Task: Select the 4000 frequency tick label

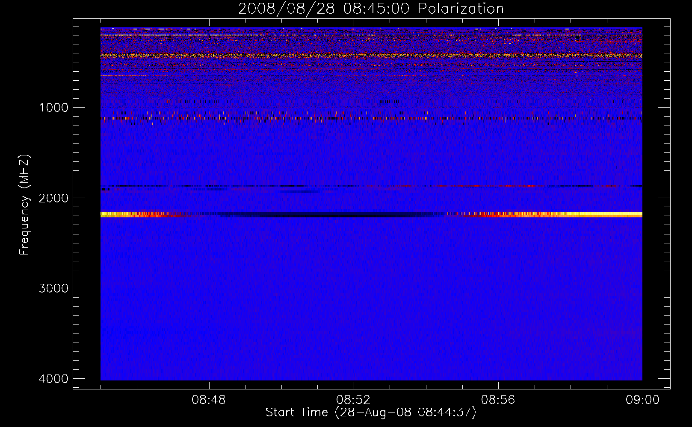Action: tap(53, 379)
